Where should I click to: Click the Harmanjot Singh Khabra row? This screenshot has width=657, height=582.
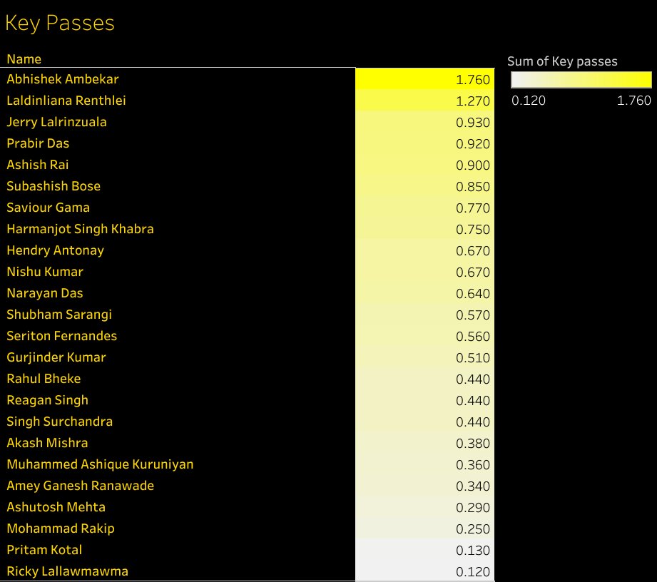coord(80,229)
